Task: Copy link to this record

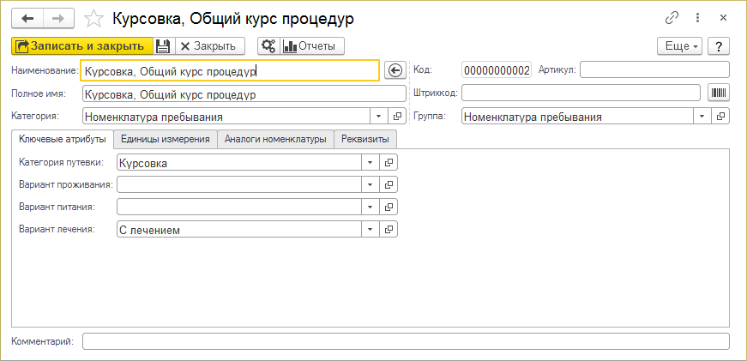Action: pyautogui.click(x=672, y=18)
